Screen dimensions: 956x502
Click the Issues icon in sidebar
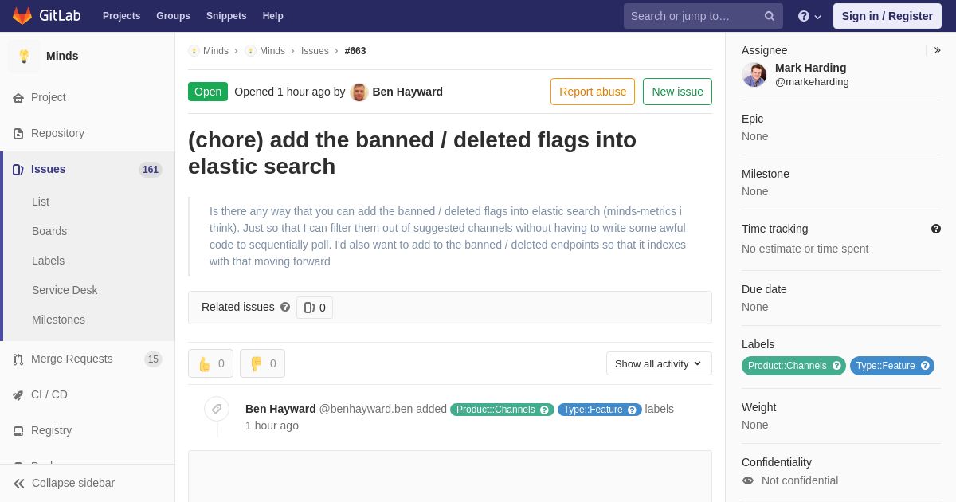pos(18,170)
